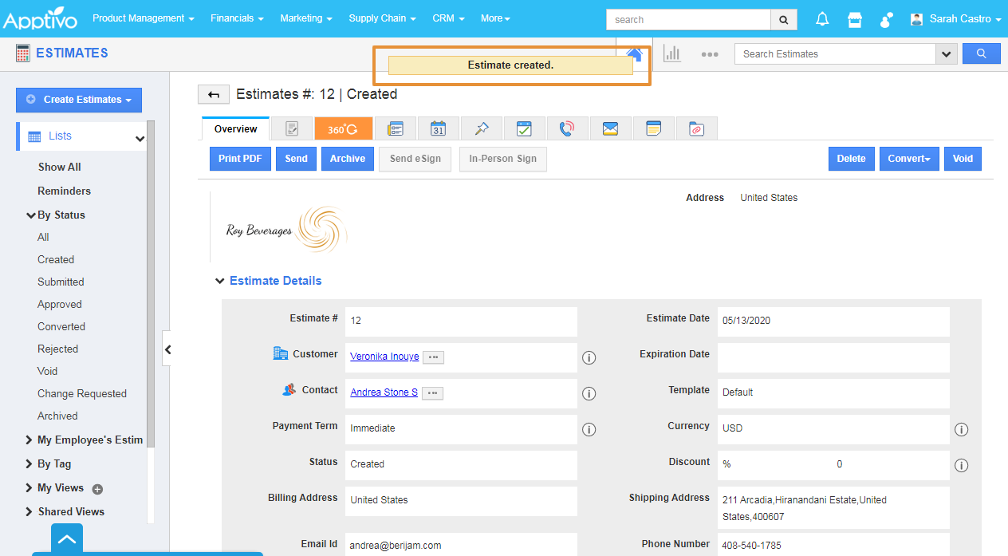Open the Veronika Inouye customer link

tap(384, 357)
